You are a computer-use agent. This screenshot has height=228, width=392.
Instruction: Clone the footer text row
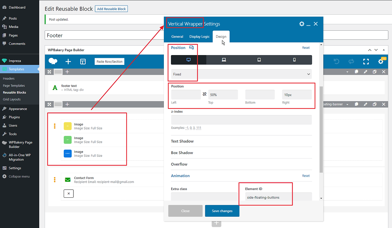coord(375,72)
